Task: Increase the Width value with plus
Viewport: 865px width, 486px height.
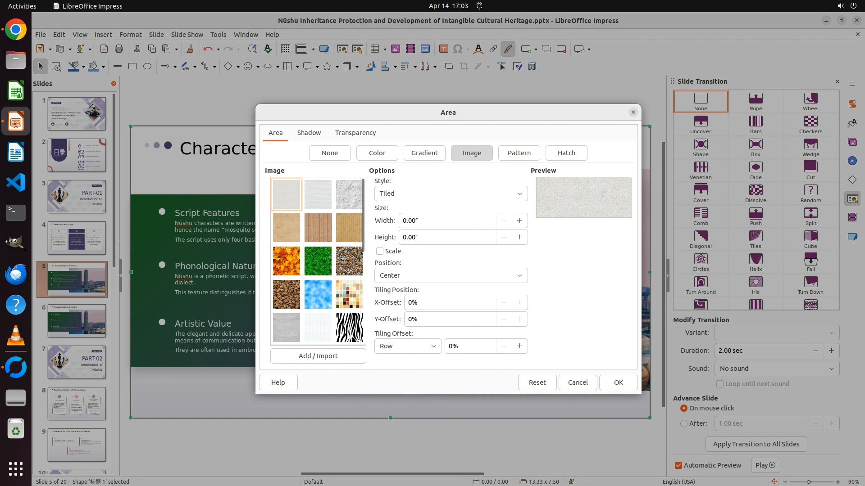Action: [x=519, y=220]
